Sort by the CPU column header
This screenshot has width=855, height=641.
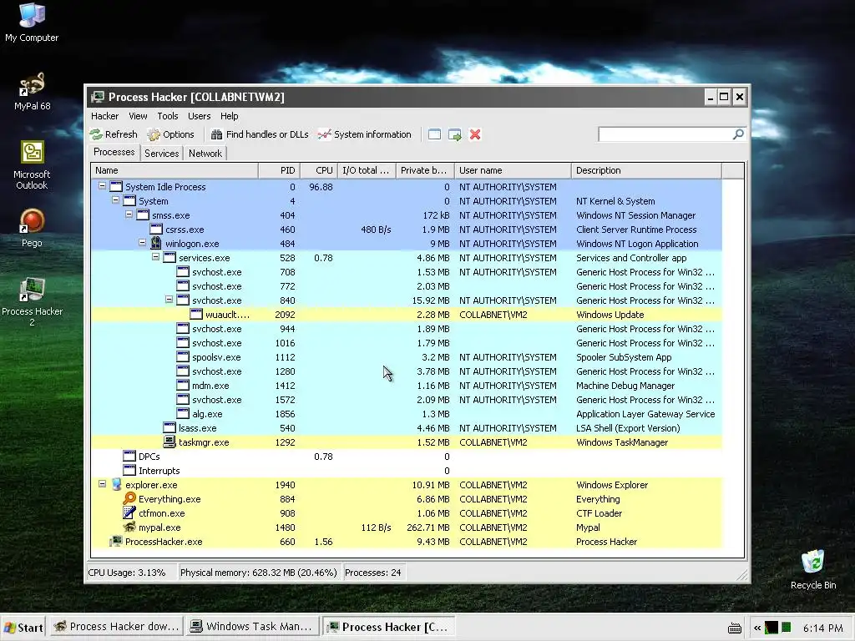coord(319,170)
